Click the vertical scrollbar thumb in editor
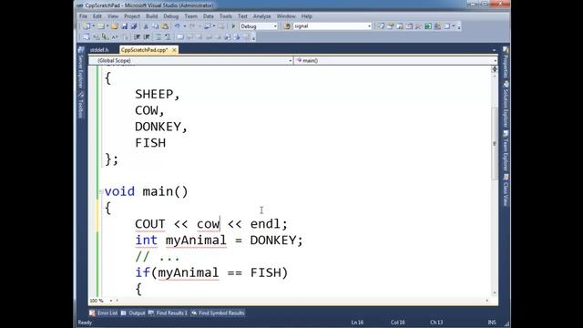The width and height of the screenshot is (583, 328). 494,144
